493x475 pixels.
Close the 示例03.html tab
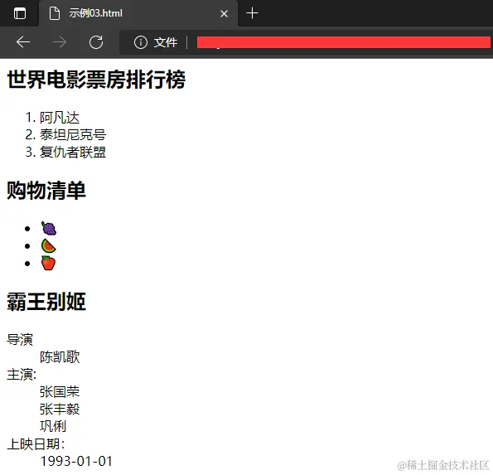tap(224, 13)
